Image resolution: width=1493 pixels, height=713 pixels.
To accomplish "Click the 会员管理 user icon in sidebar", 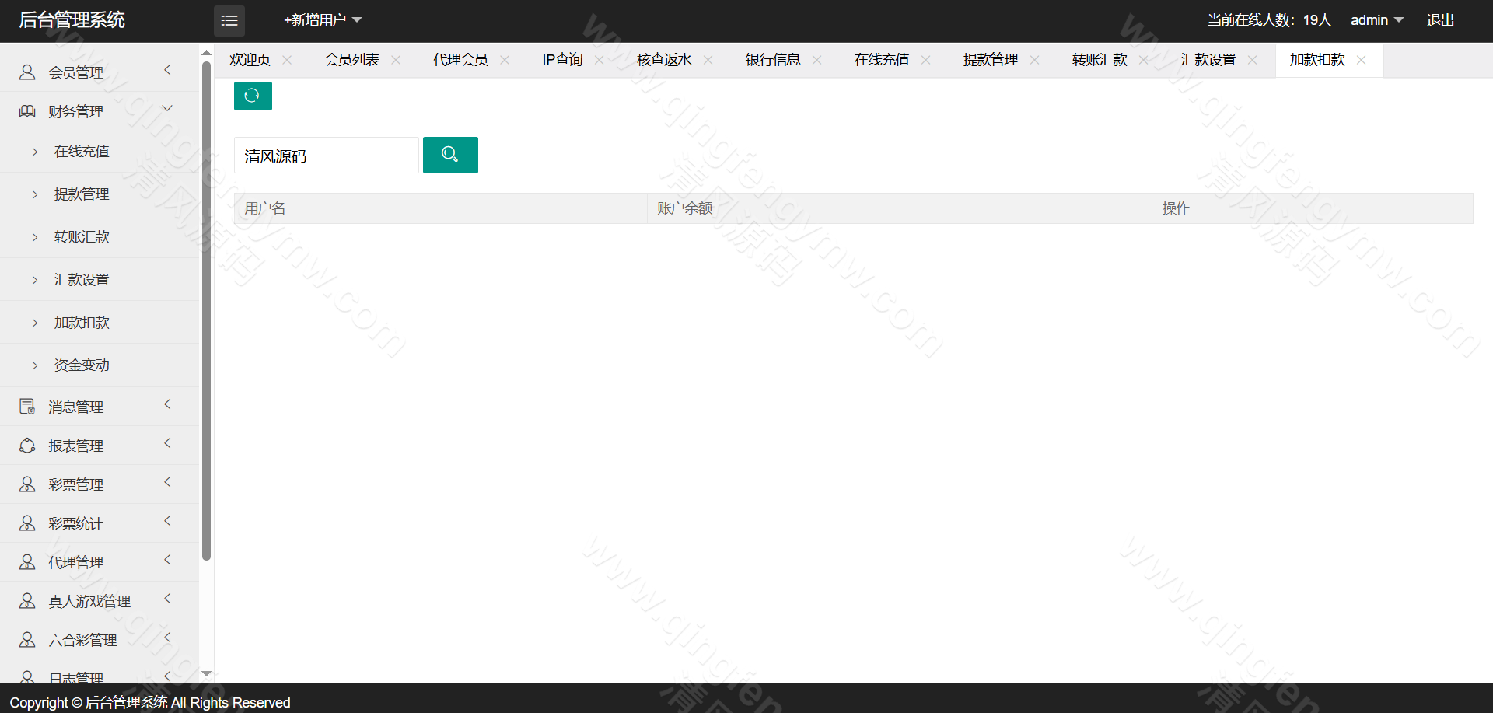I will pyautogui.click(x=27, y=72).
